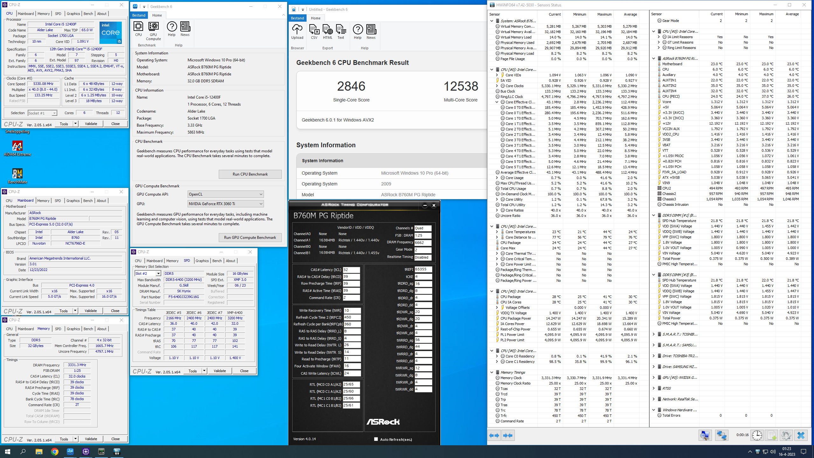Click HWiNFO network monitor icon
814x458 pixels.
pyautogui.click(x=705, y=435)
